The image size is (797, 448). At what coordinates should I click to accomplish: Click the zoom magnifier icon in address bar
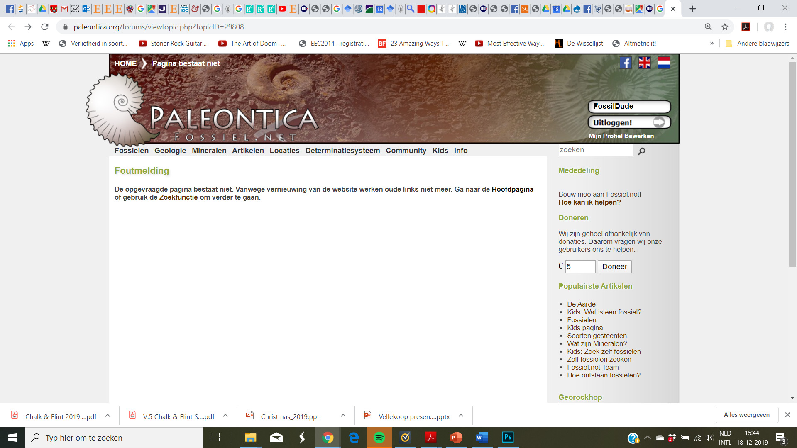(x=708, y=27)
